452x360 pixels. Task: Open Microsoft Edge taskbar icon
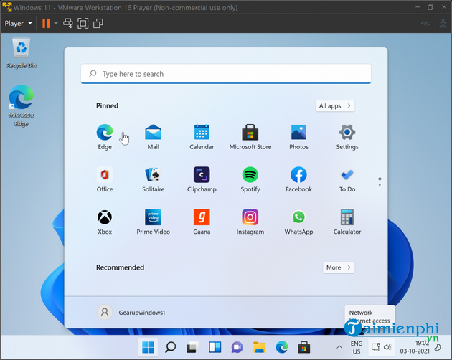(282, 347)
